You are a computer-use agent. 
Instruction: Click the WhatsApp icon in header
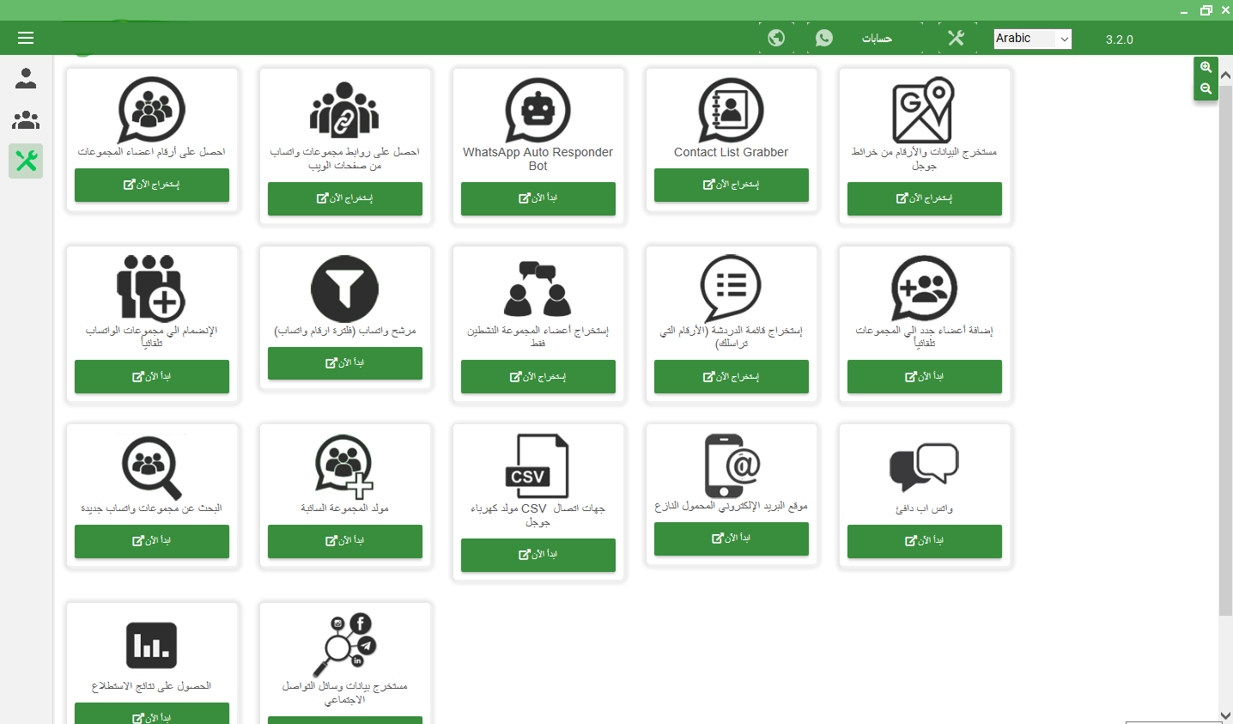[824, 38]
